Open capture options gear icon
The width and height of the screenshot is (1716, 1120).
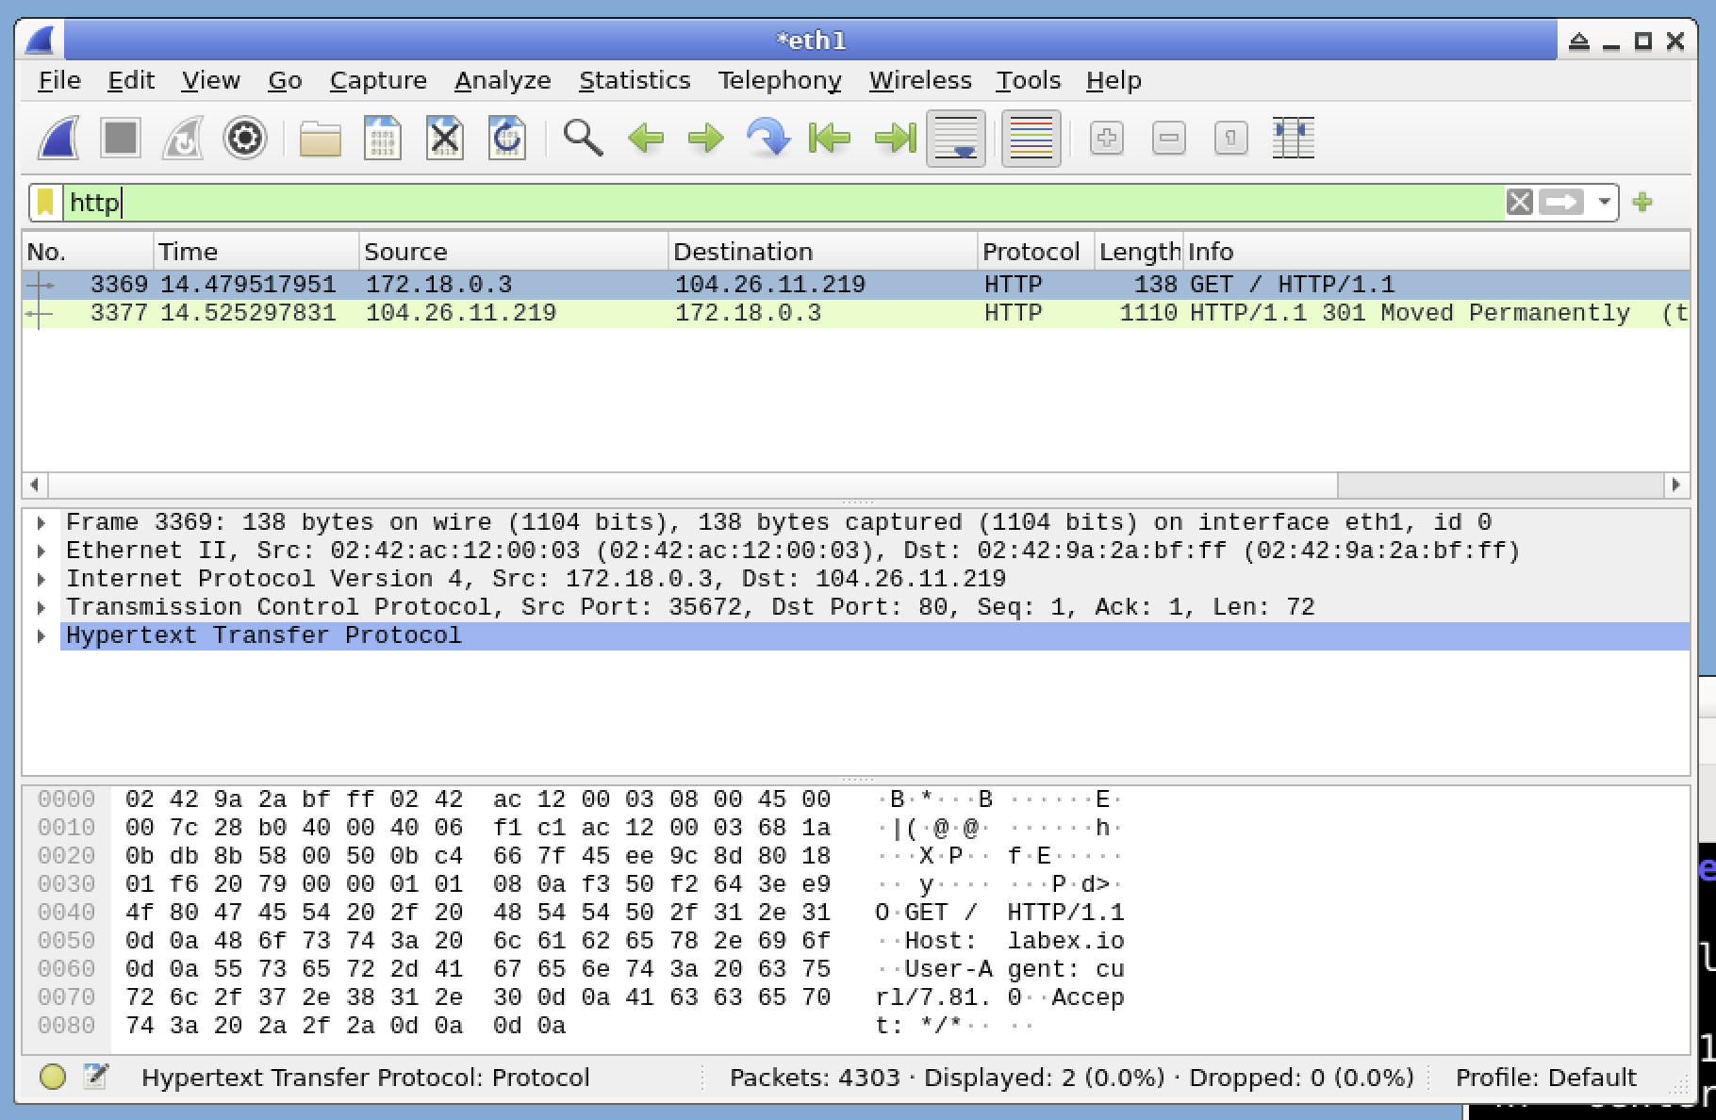tap(245, 139)
